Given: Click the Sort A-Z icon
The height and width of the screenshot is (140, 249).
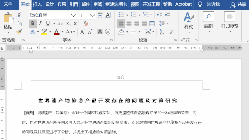Looking at the screenshot, I should coord(162,32).
